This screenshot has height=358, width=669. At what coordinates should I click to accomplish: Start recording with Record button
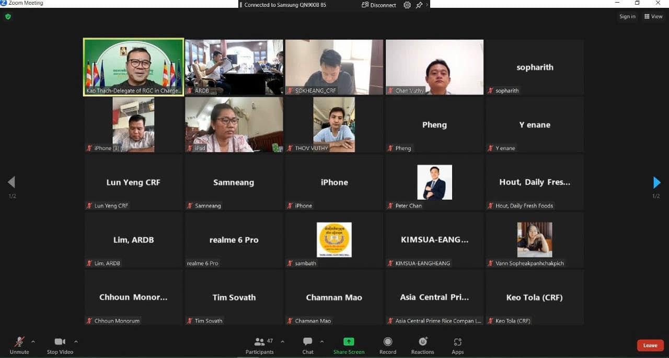388,345
